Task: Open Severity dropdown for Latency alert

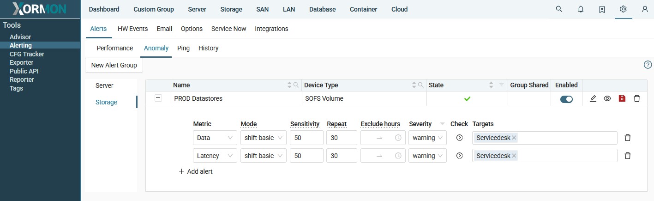Action: click(427, 156)
